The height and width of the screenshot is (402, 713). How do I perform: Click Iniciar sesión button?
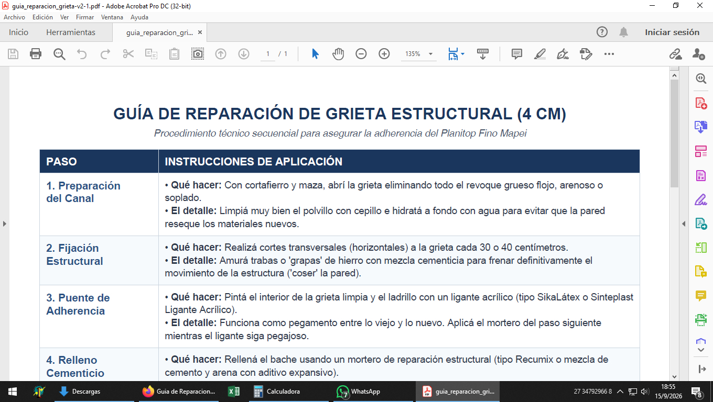[672, 32]
